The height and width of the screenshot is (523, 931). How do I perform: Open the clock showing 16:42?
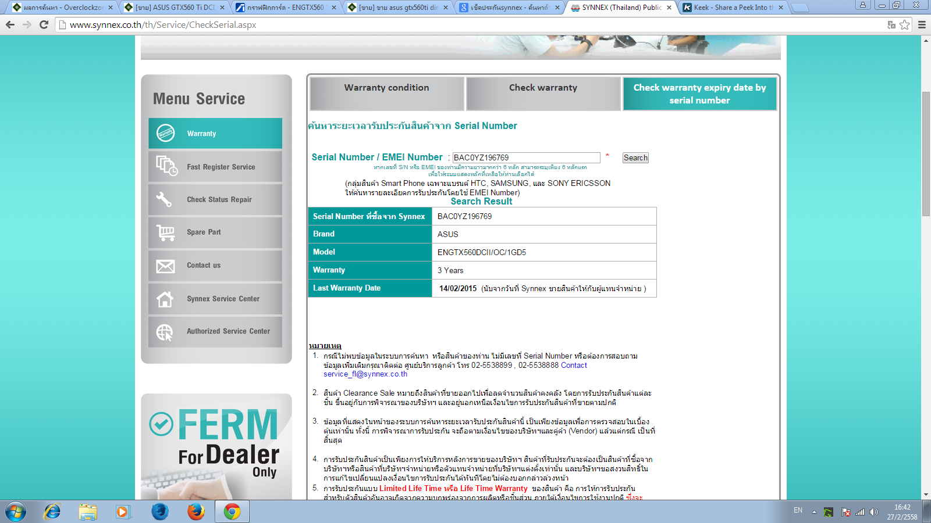tap(902, 512)
